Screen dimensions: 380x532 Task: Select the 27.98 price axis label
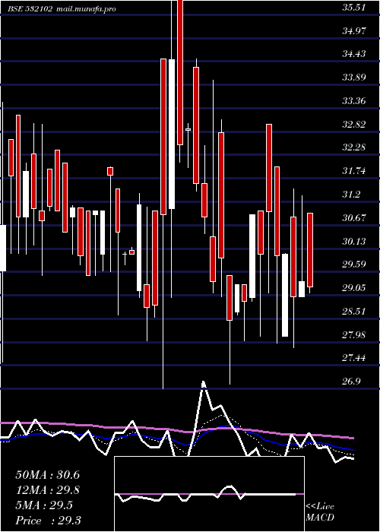pos(354,335)
